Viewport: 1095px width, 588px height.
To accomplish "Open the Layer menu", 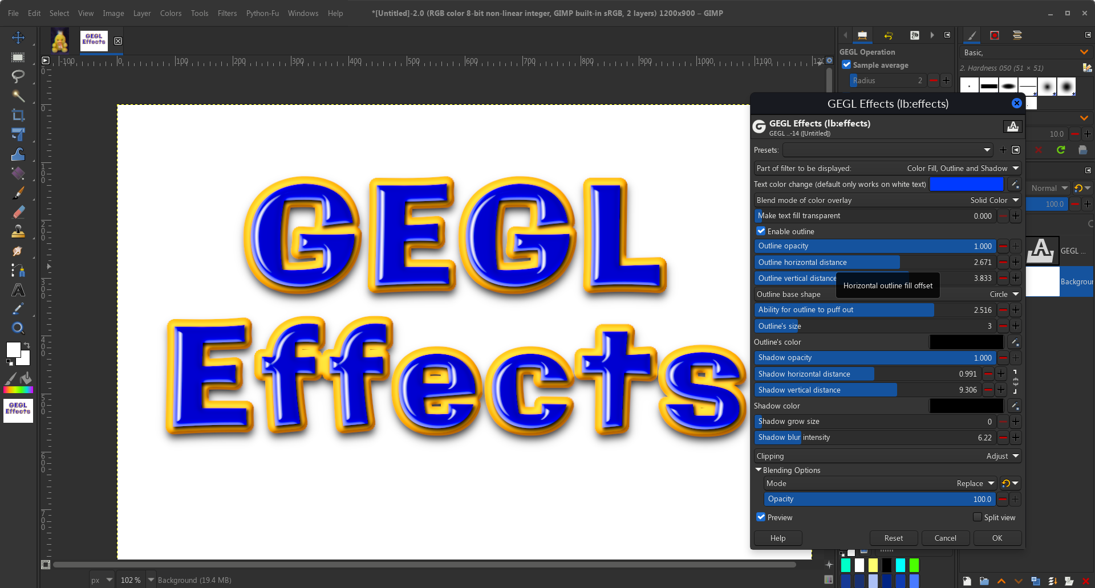I will 142,13.
